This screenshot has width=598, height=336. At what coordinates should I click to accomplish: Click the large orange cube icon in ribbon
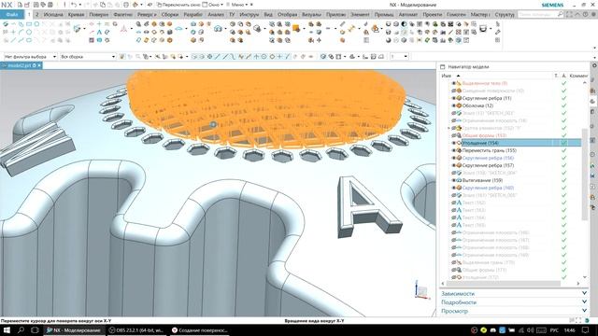tap(296, 28)
